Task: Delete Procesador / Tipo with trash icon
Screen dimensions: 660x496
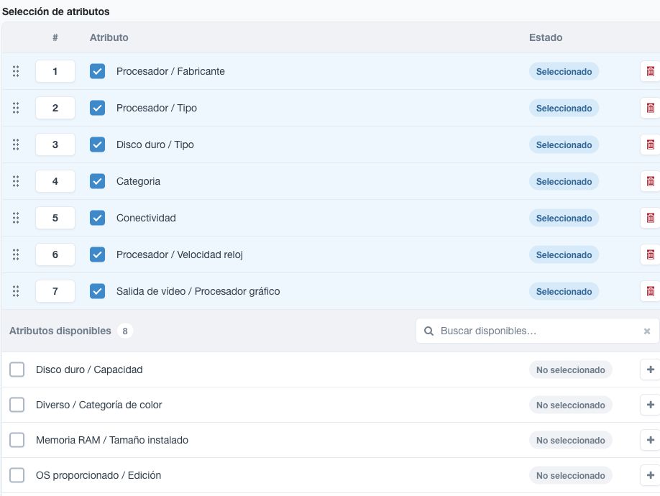Action: 651,108
